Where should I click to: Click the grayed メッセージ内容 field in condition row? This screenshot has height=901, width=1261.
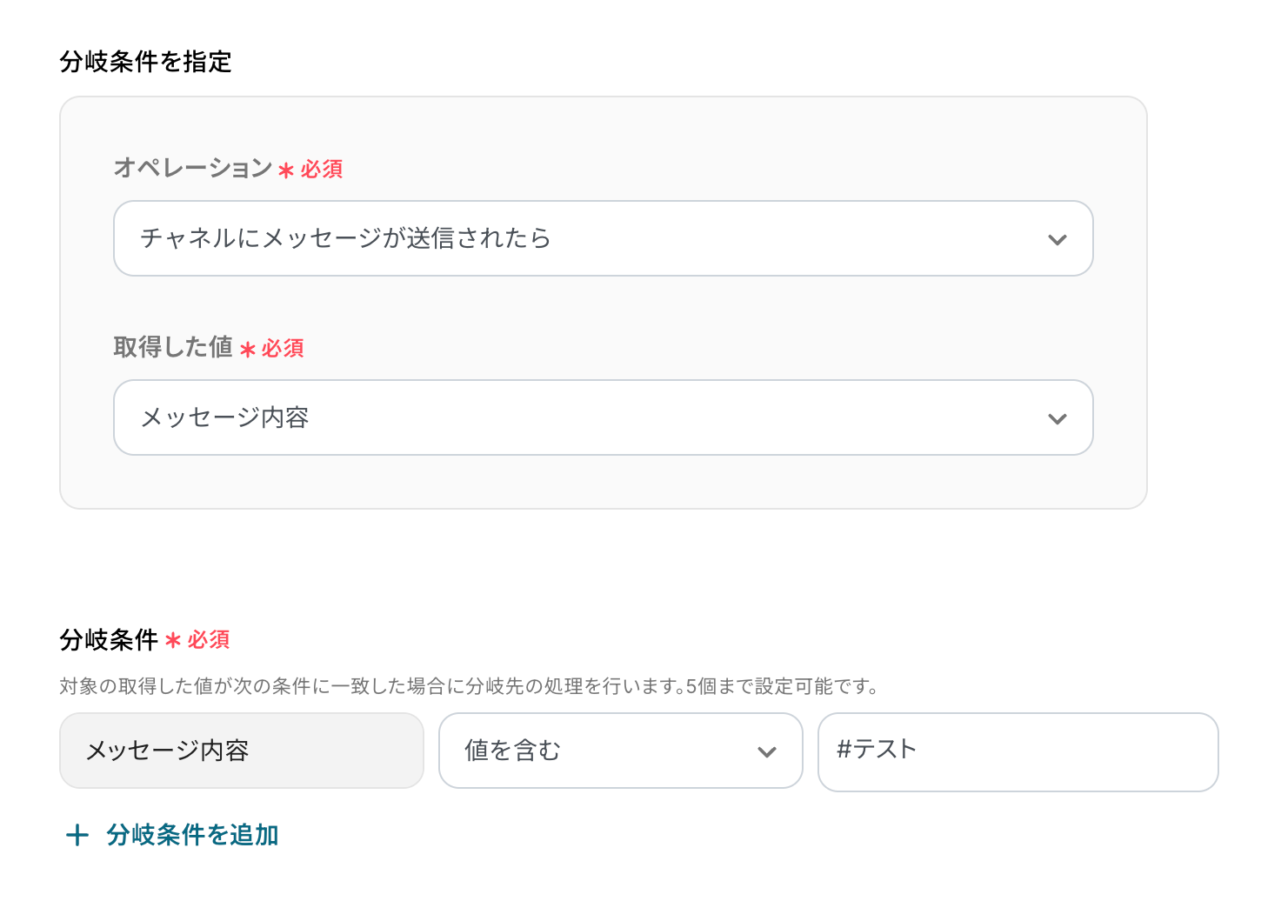241,751
